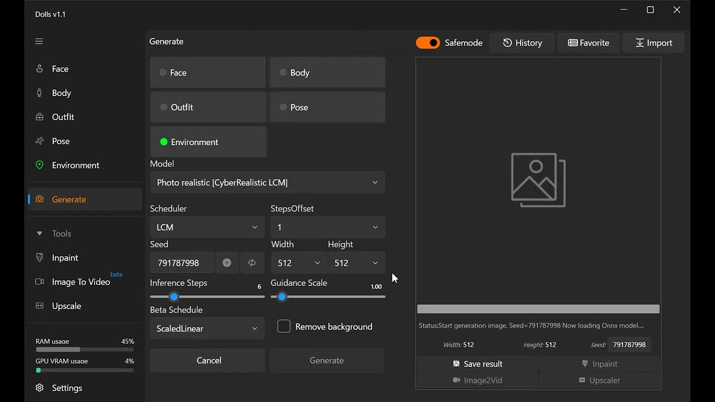The height and width of the screenshot is (402, 715).
Task: Click the Guidance Scale slider handle
Action: pyautogui.click(x=282, y=296)
